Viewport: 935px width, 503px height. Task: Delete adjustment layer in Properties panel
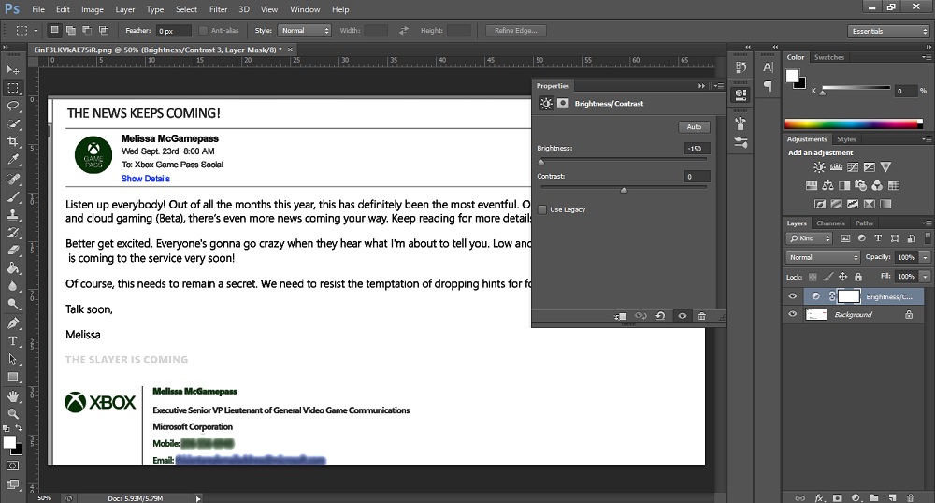tap(702, 316)
